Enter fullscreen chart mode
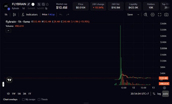Screen dimensions: 172x104 click(160, 15)
